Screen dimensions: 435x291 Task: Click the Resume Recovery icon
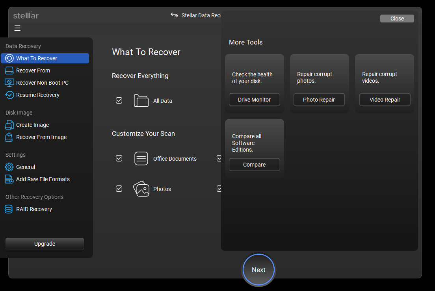[x=9, y=95]
